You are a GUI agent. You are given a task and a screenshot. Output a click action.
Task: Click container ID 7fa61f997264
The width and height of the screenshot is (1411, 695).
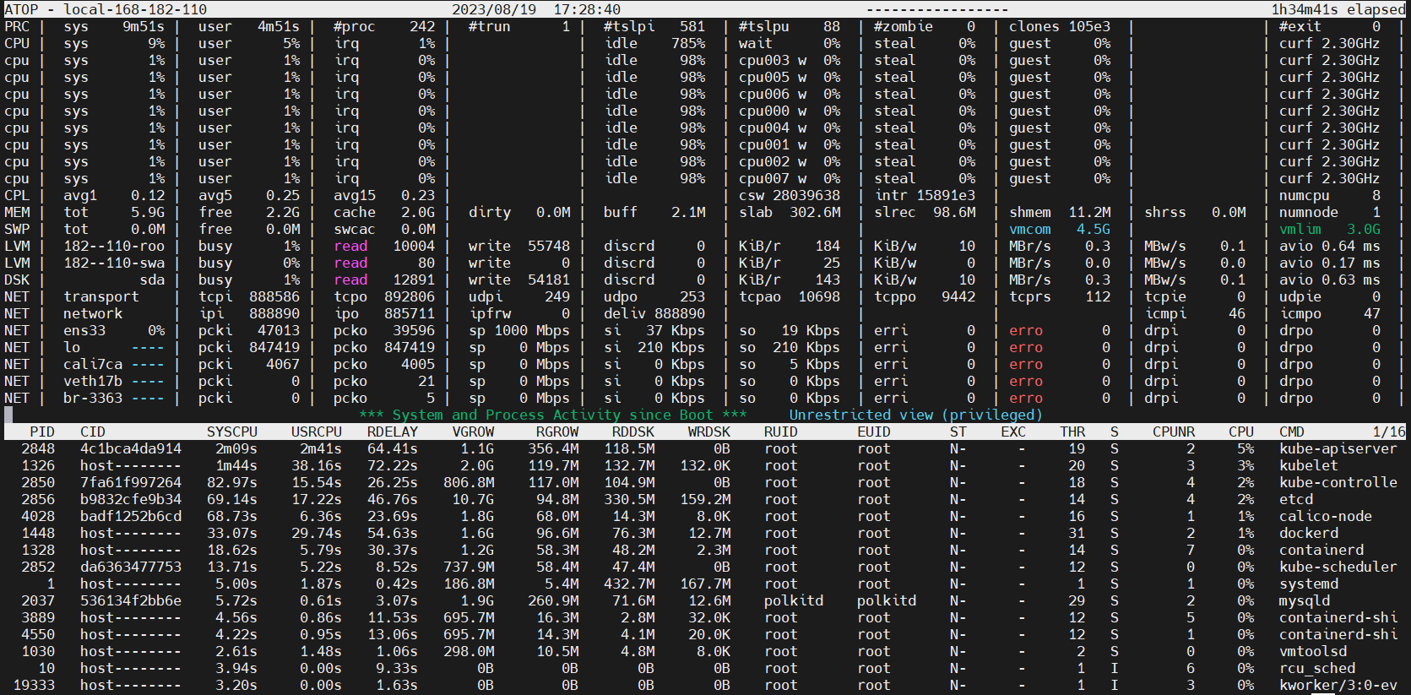click(131, 482)
